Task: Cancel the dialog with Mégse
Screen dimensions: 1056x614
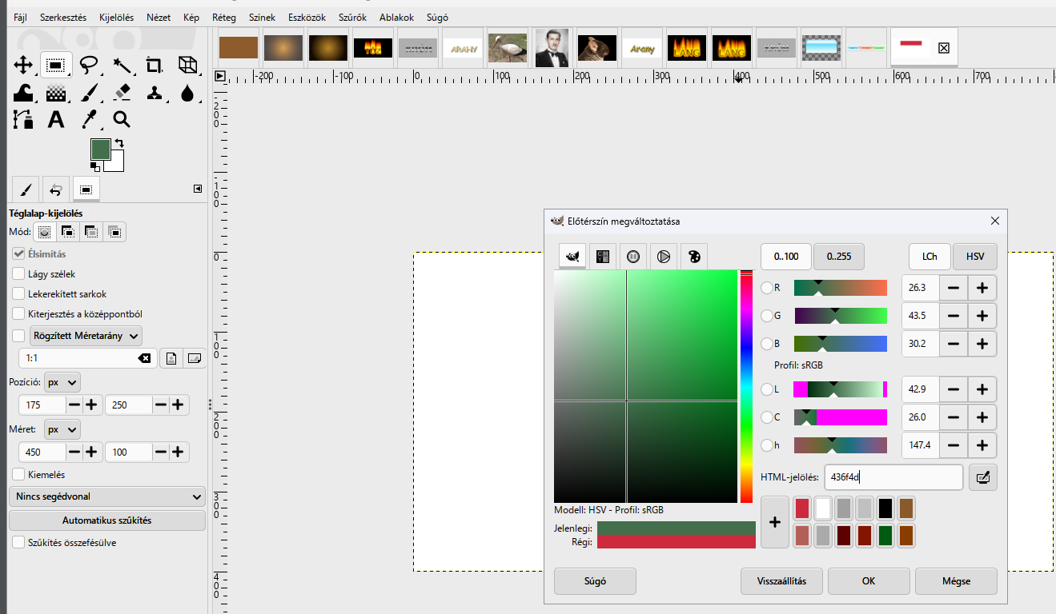Action: [x=956, y=581]
